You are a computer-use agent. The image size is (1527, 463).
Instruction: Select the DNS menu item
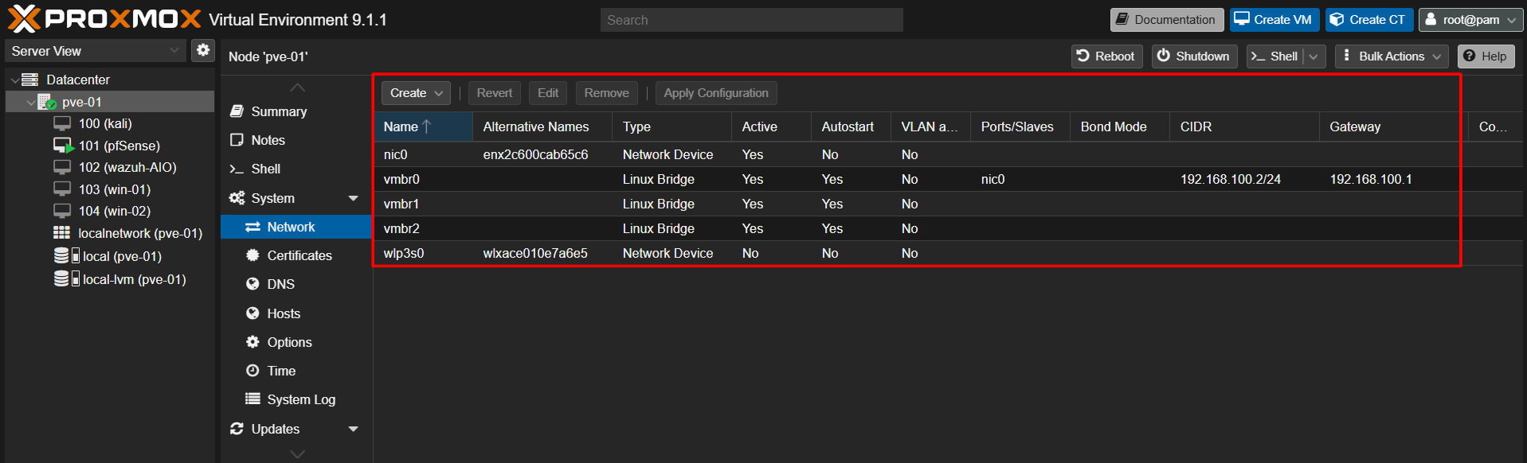(296, 284)
